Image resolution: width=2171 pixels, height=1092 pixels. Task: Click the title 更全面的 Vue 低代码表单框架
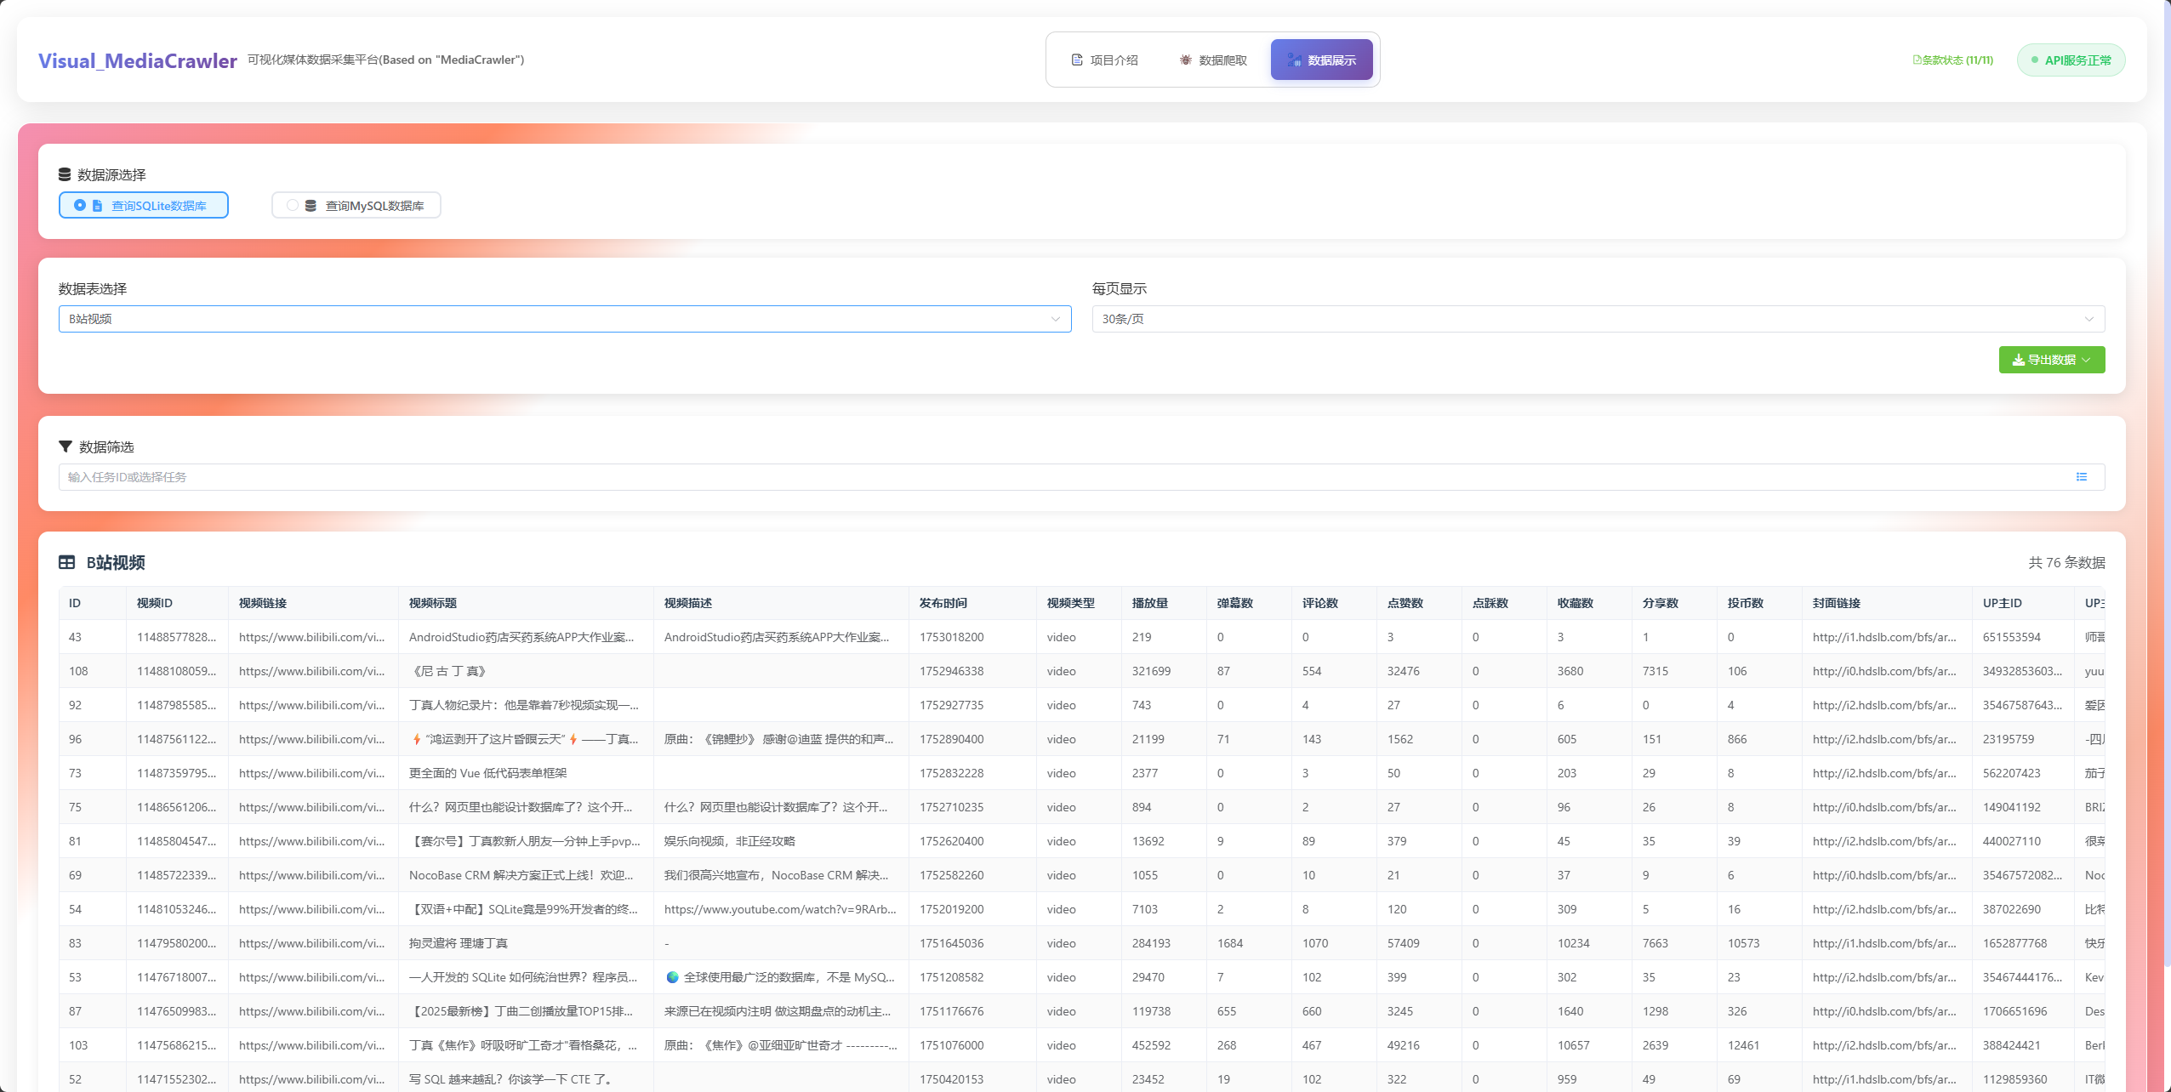click(488, 773)
